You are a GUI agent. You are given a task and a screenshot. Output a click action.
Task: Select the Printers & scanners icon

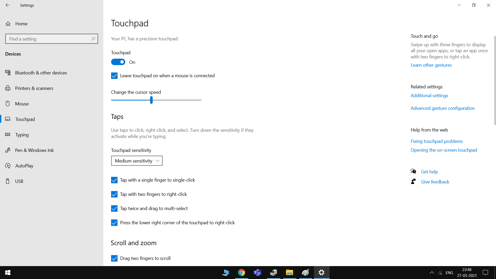(x=8, y=88)
